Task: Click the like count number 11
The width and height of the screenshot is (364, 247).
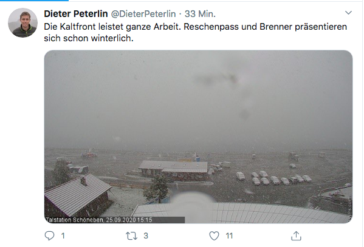Action: pos(229,236)
